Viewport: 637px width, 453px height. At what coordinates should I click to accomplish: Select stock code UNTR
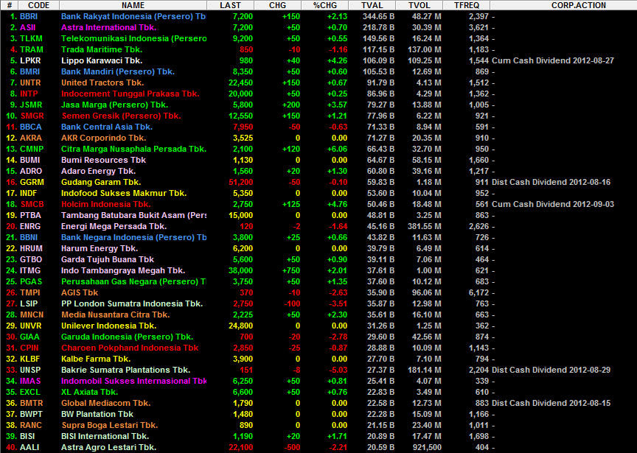click(x=30, y=82)
